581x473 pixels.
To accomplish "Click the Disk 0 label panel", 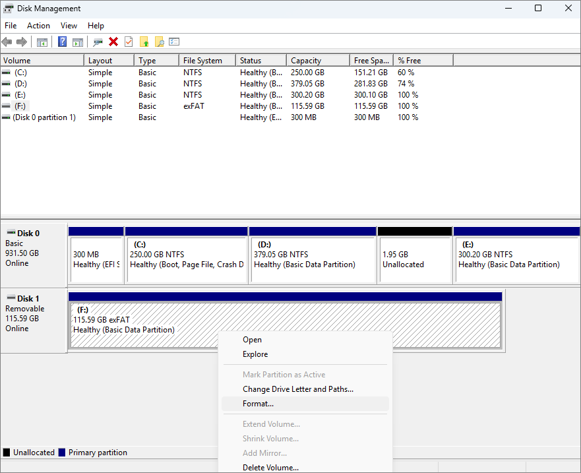I will 34,248.
